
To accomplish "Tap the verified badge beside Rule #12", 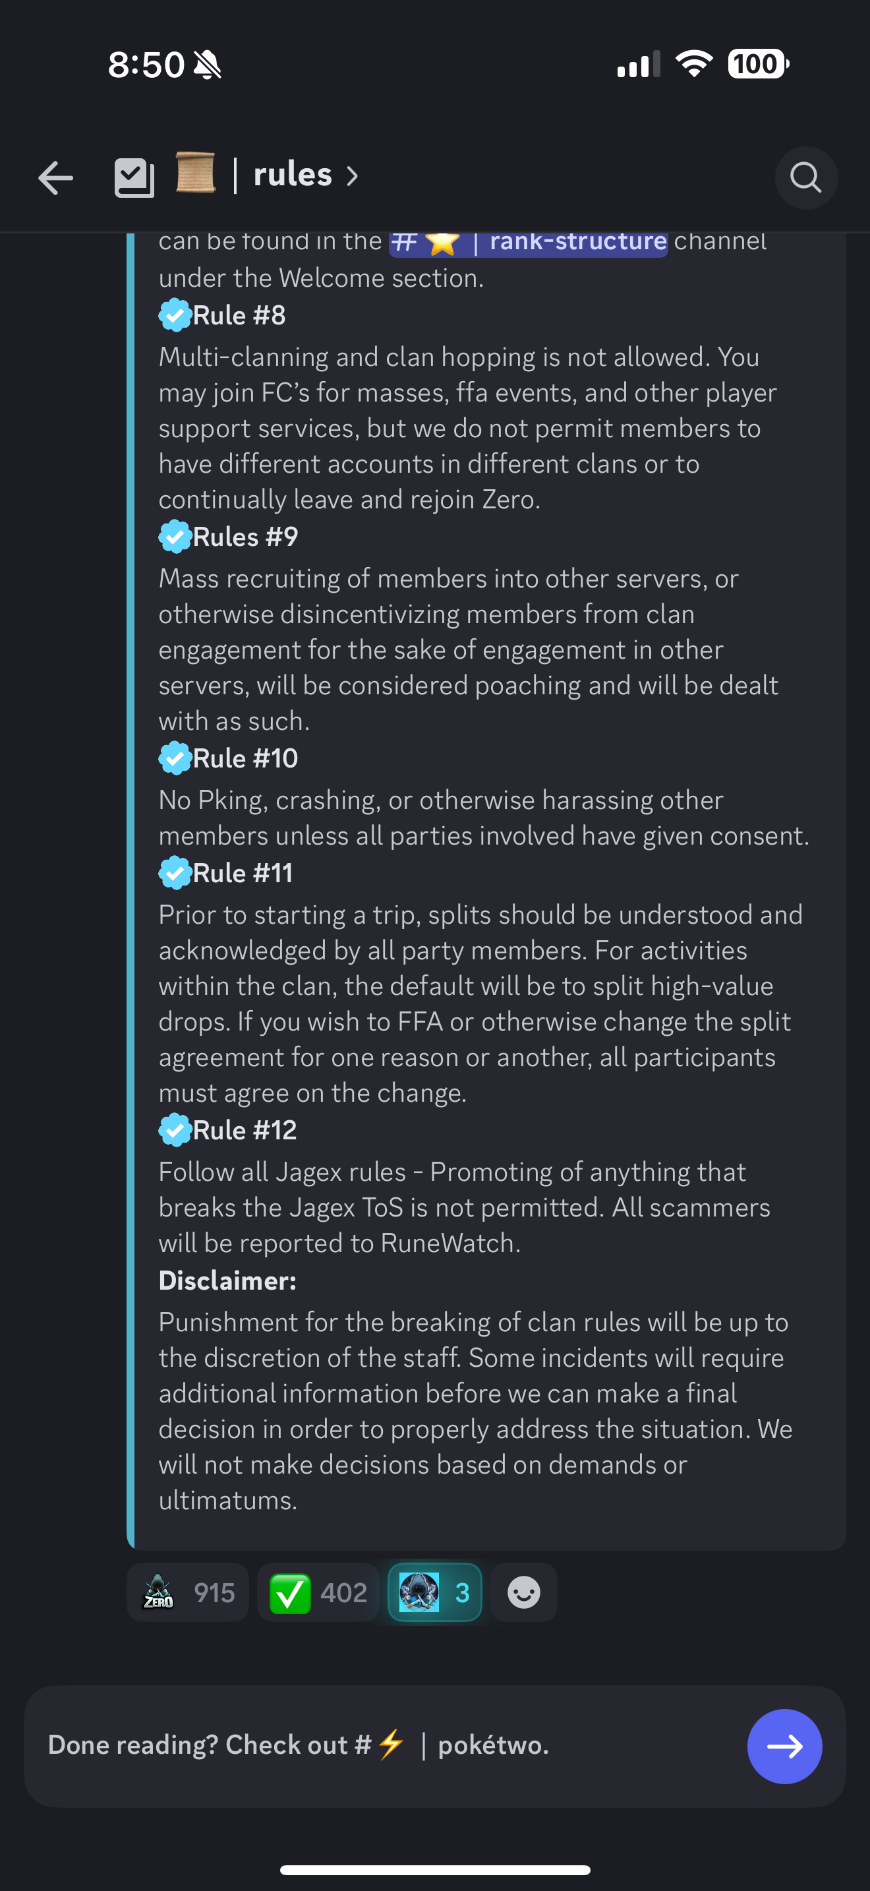I will (175, 1131).
